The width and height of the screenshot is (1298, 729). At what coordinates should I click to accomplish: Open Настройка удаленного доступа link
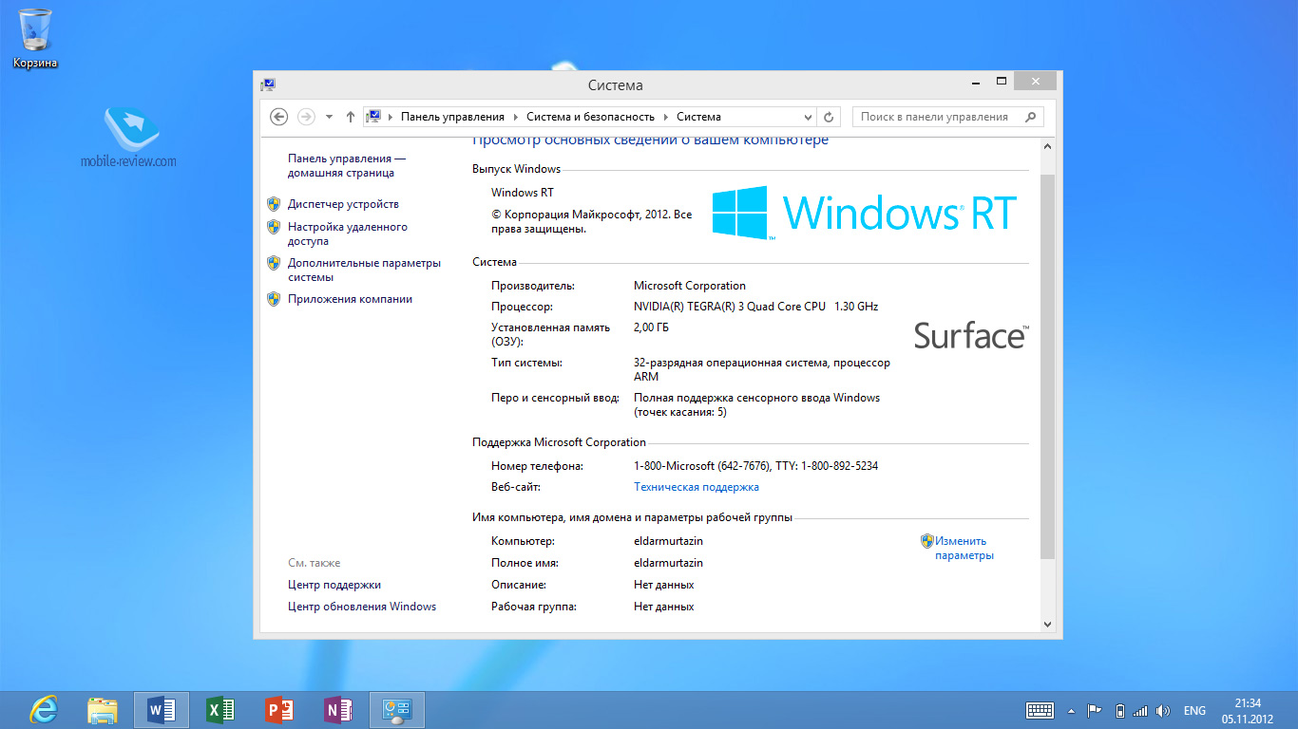click(x=348, y=234)
